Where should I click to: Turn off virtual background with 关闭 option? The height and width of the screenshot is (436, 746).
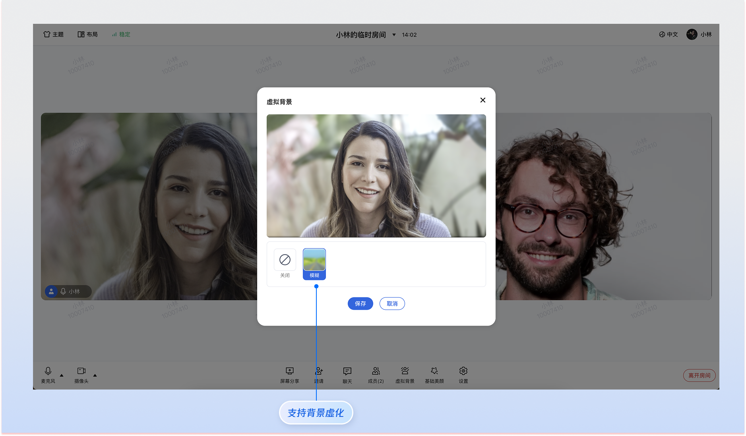click(x=285, y=263)
